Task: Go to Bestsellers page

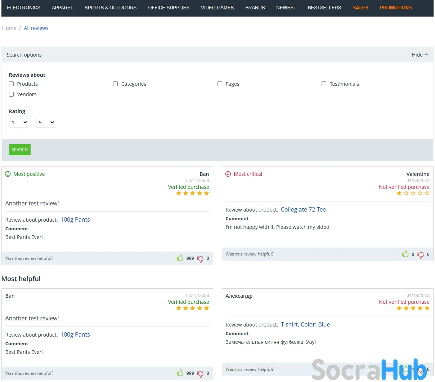Action: [324, 8]
